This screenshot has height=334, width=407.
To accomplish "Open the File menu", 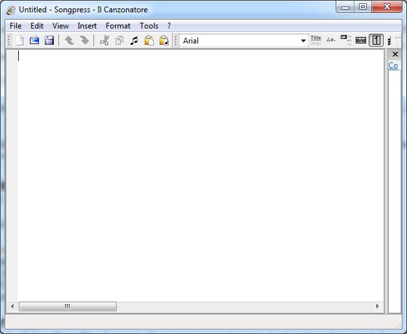I will click(x=16, y=26).
